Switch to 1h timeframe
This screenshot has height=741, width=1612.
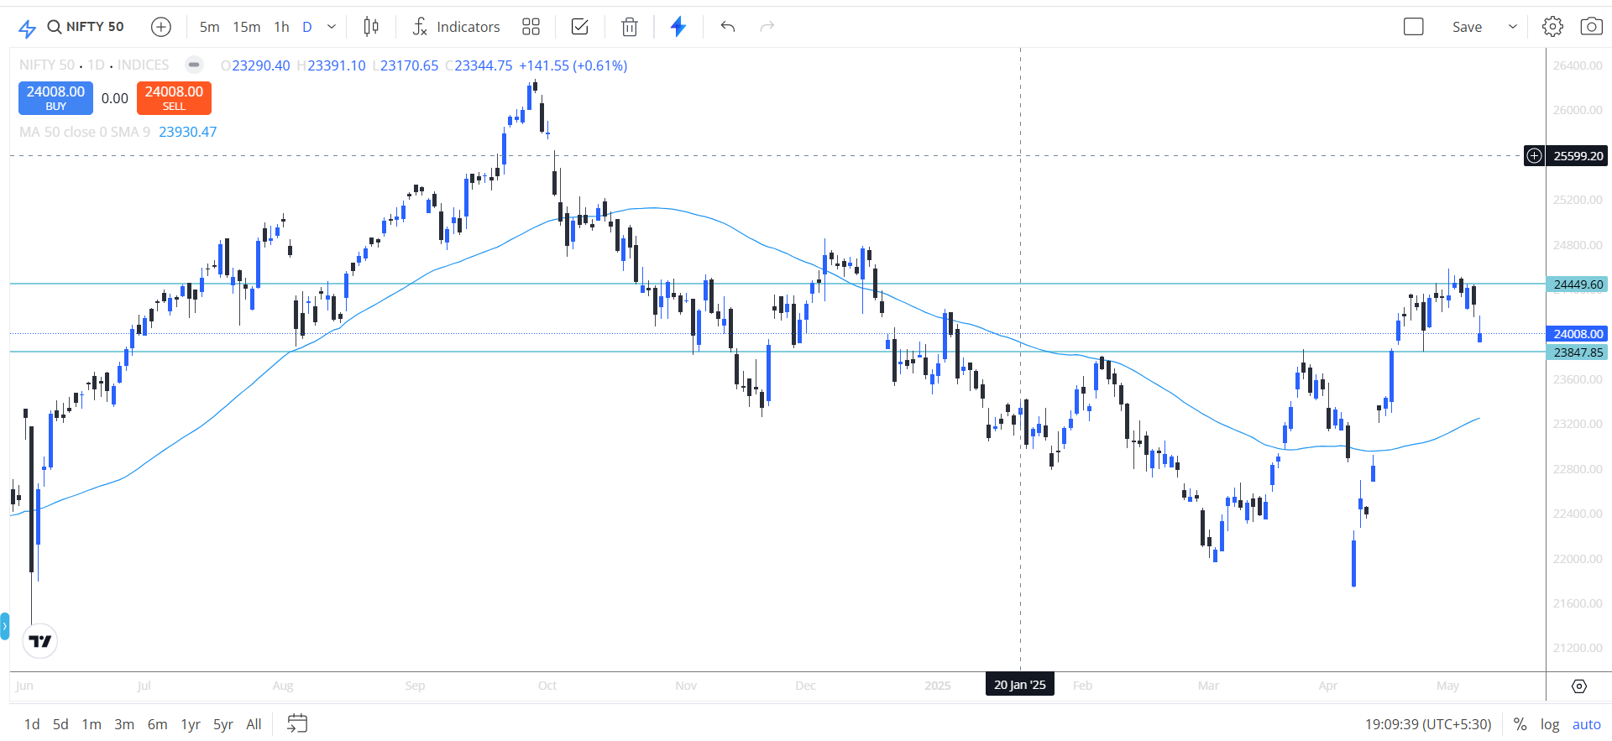tap(282, 27)
